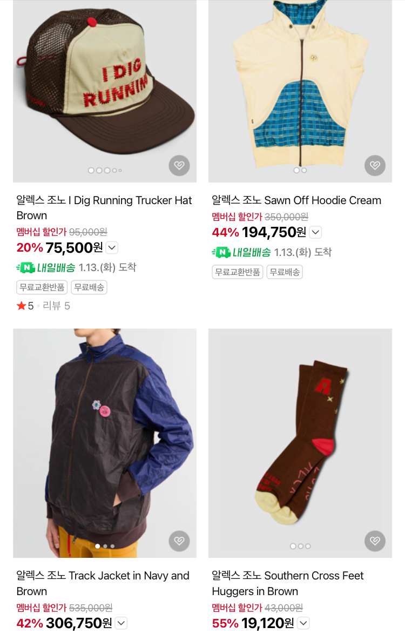Click red star rating icon for hat

point(21,306)
